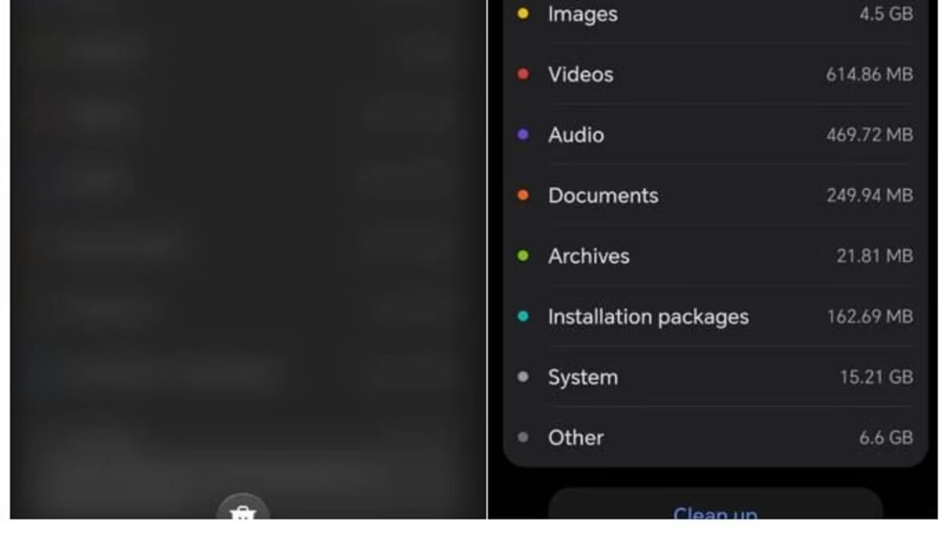Screen dimensions: 950x534
Task: Tap the Clean up button
Action: tap(715, 505)
